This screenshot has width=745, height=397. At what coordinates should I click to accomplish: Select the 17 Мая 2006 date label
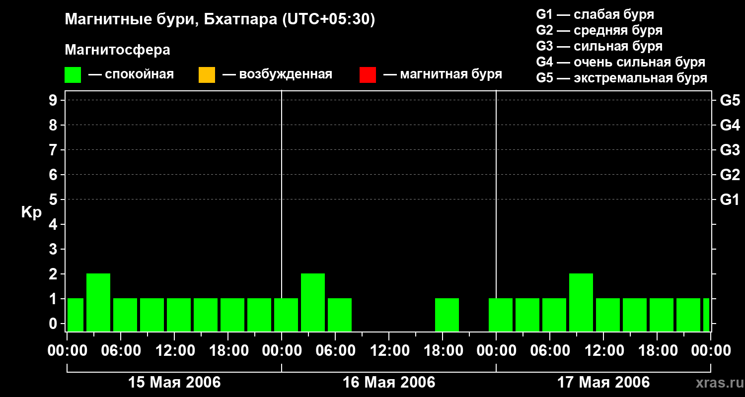[x=603, y=383]
